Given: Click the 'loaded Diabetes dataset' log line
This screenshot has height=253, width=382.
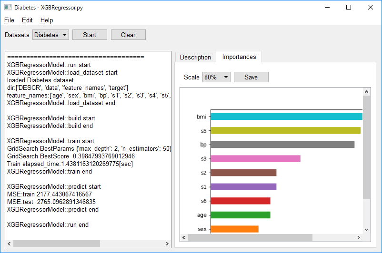Looking at the screenshot, I should pos(40,80).
